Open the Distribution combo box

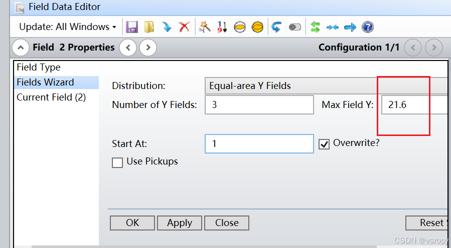326,86
